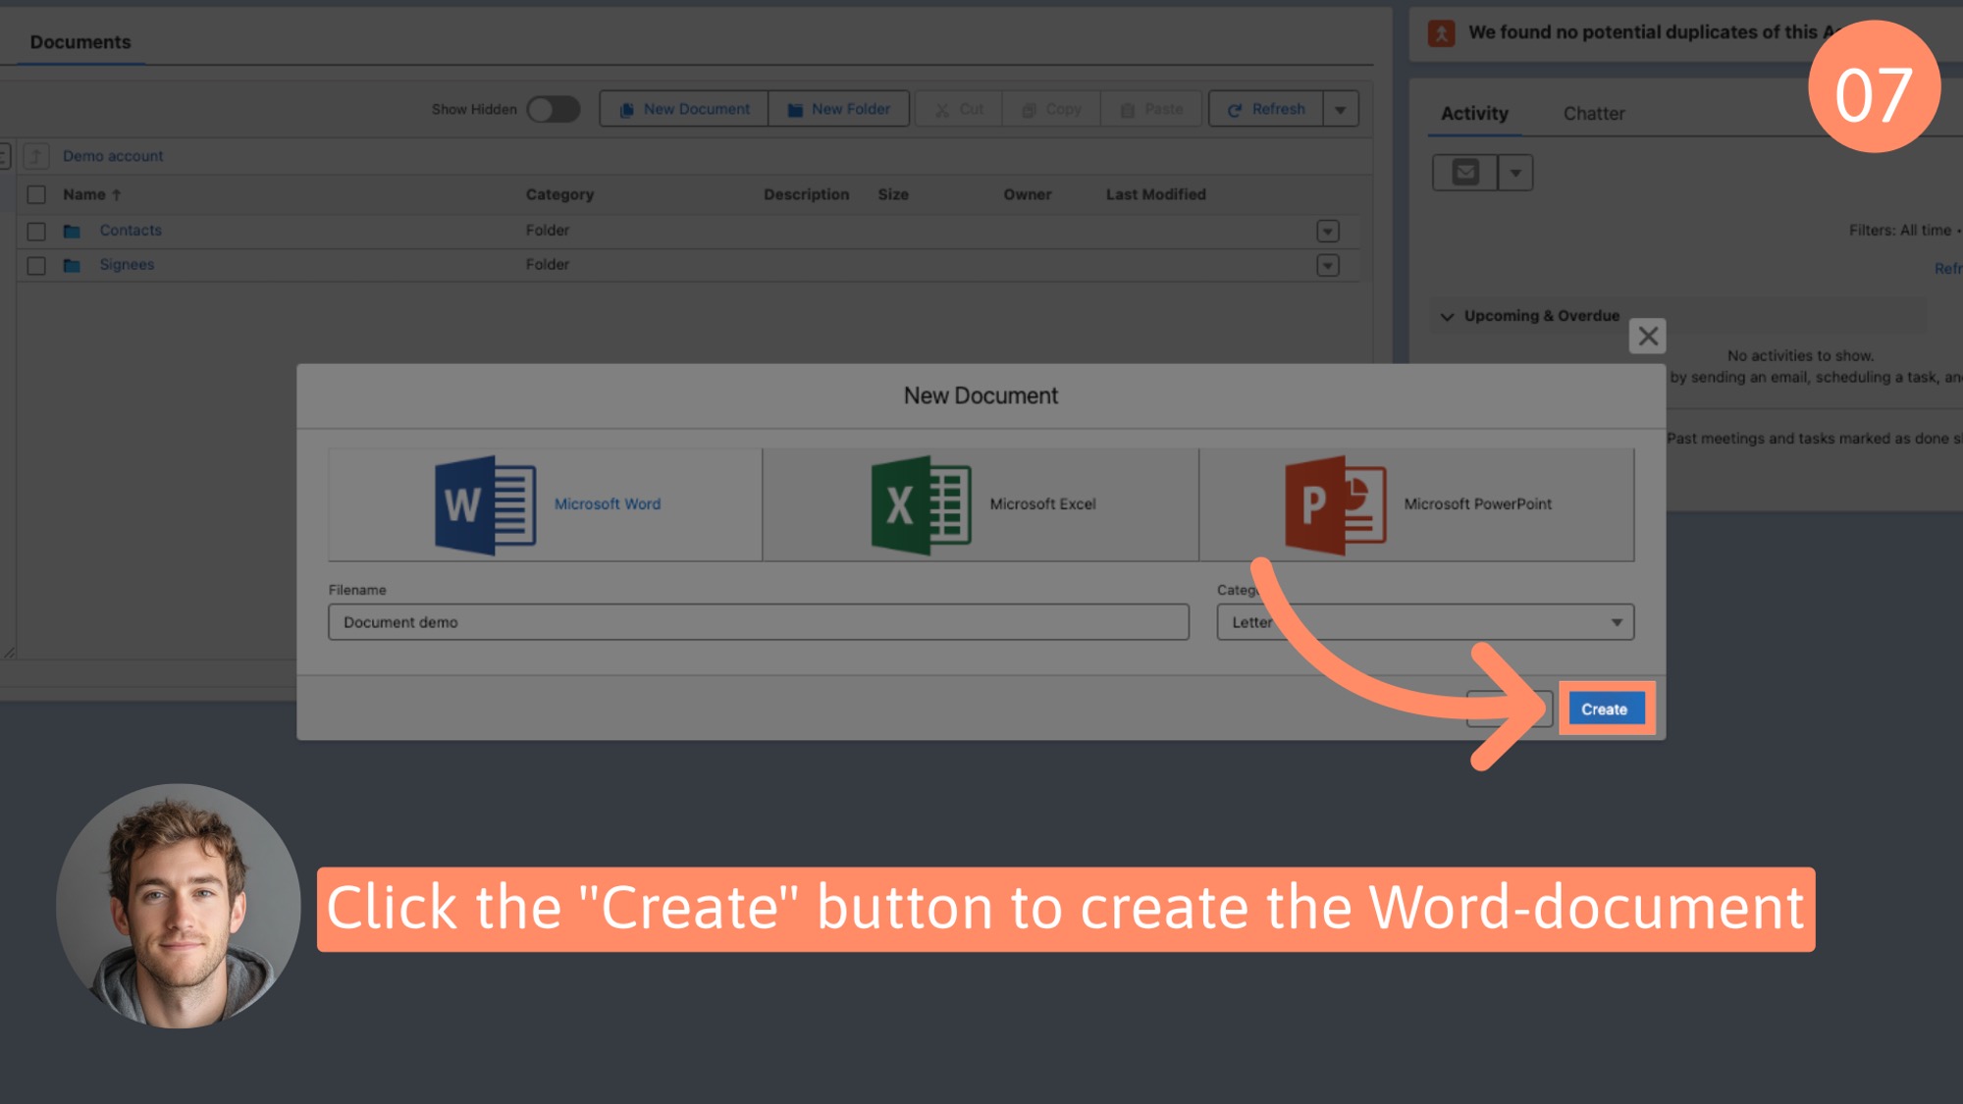Open the Signees folder link
This screenshot has height=1104, width=1963.
pyautogui.click(x=127, y=264)
